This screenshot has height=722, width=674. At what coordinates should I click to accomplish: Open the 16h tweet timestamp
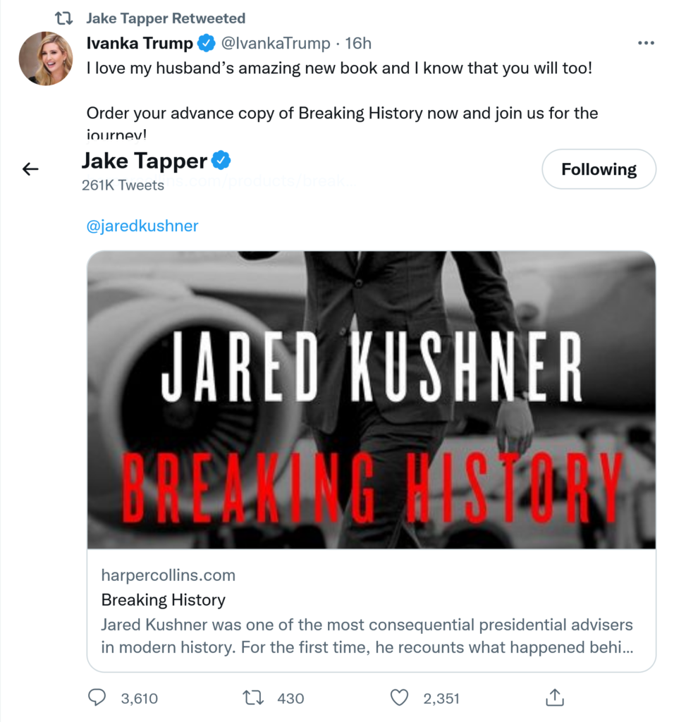tap(358, 44)
